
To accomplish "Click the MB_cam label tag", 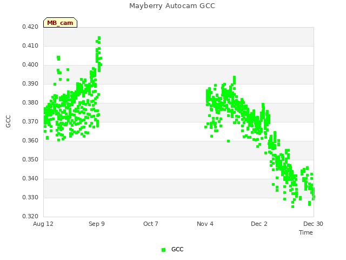I will pyautogui.click(x=60, y=23).
